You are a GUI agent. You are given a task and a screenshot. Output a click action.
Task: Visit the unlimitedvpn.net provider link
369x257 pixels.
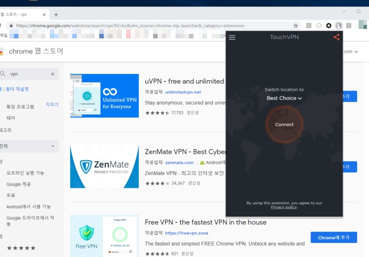coord(183,92)
